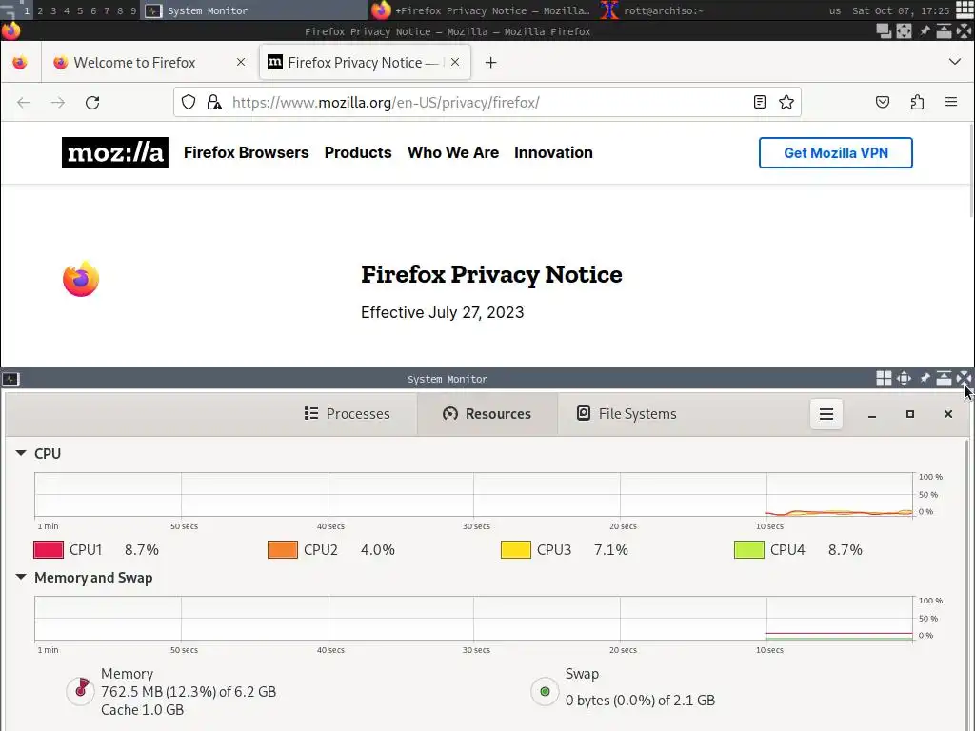
Task: Click the mozilla logo on the page
Action: click(115, 152)
